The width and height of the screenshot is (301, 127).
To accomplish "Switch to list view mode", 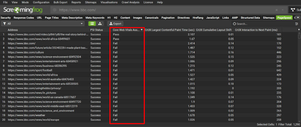I will point(92,24).
